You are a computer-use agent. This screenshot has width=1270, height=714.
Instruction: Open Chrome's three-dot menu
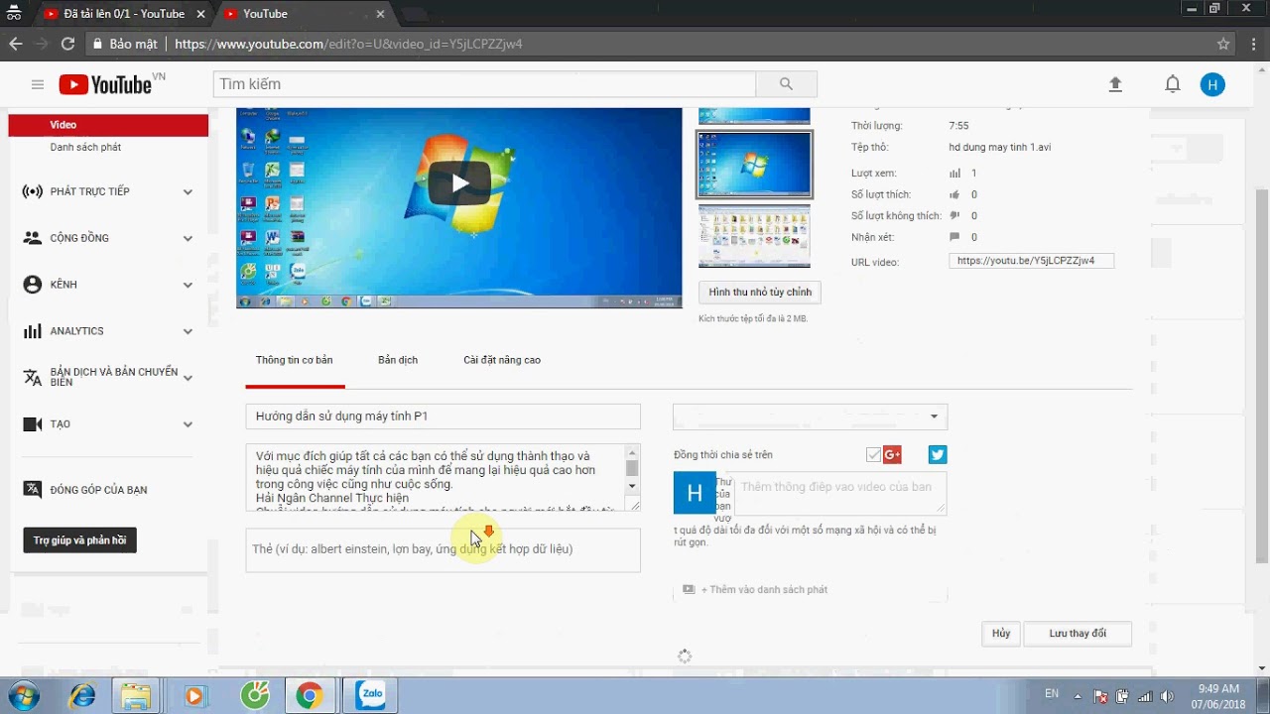click(x=1253, y=44)
